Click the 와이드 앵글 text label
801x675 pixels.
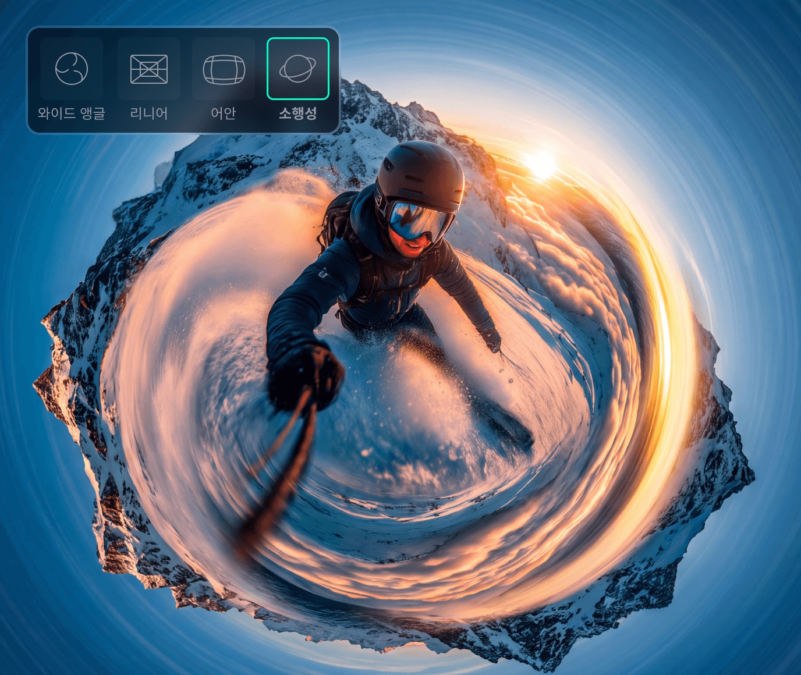(72, 113)
